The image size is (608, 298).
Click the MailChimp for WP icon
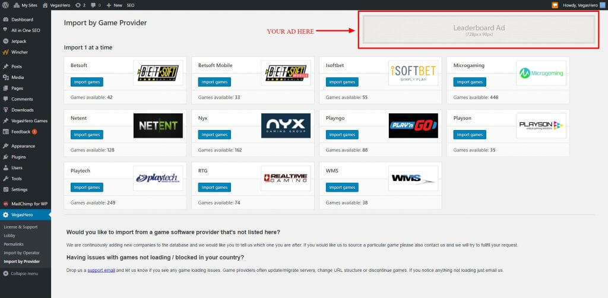(5, 204)
